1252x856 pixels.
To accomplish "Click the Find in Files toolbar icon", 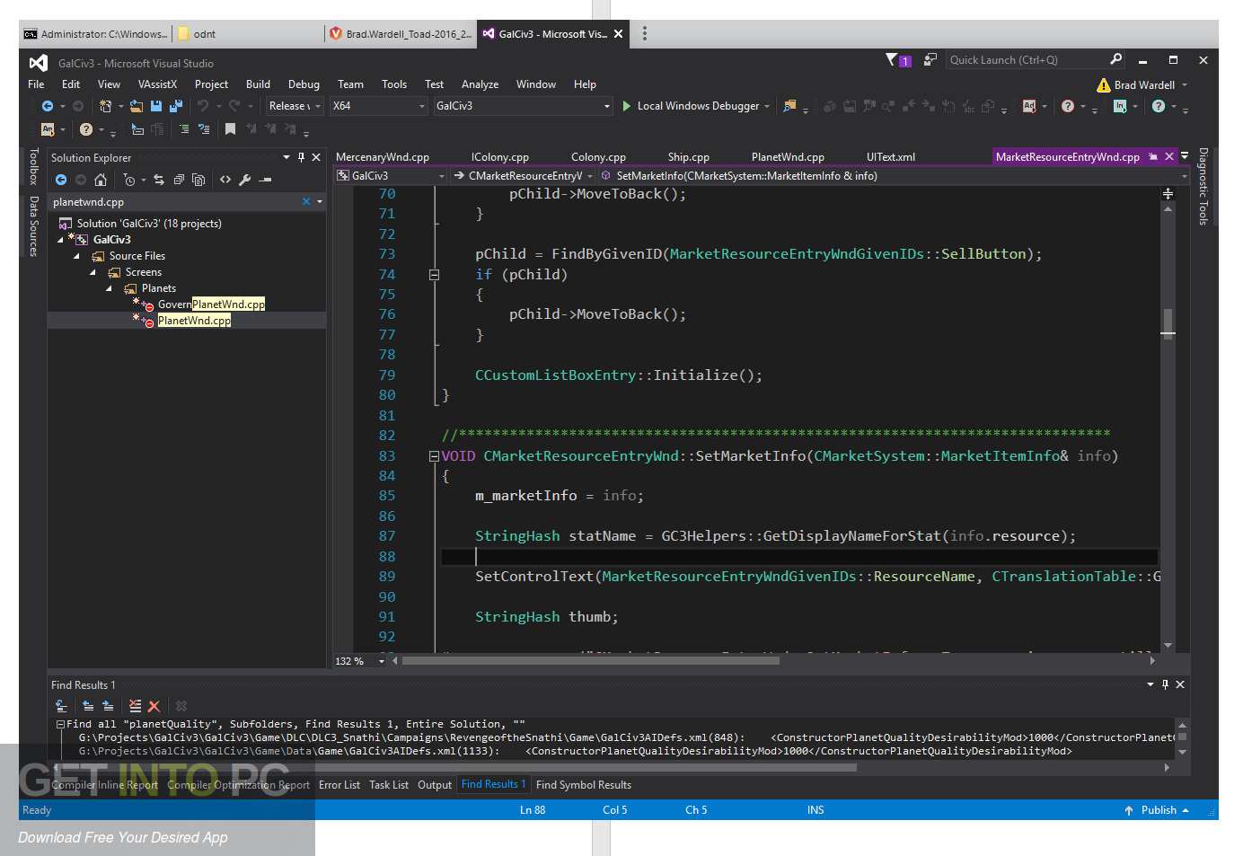I will (x=789, y=106).
